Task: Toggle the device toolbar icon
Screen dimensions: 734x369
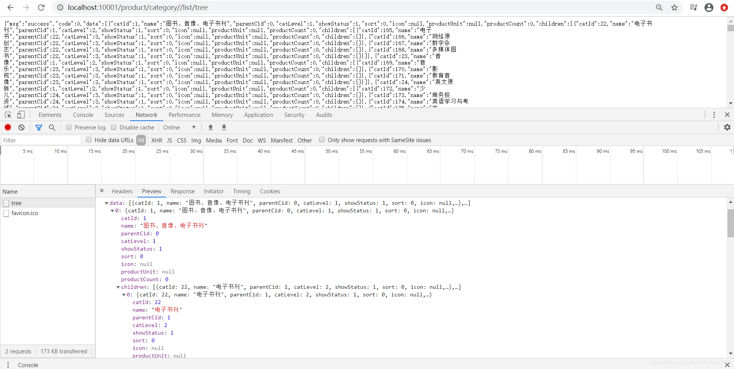Action: 21,115
